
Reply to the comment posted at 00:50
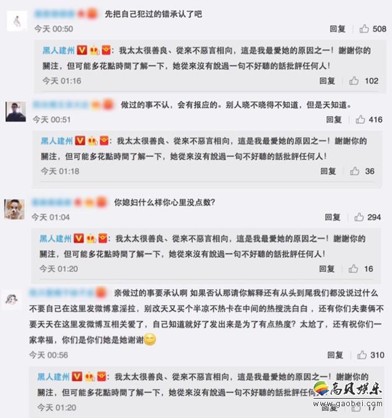(337, 29)
